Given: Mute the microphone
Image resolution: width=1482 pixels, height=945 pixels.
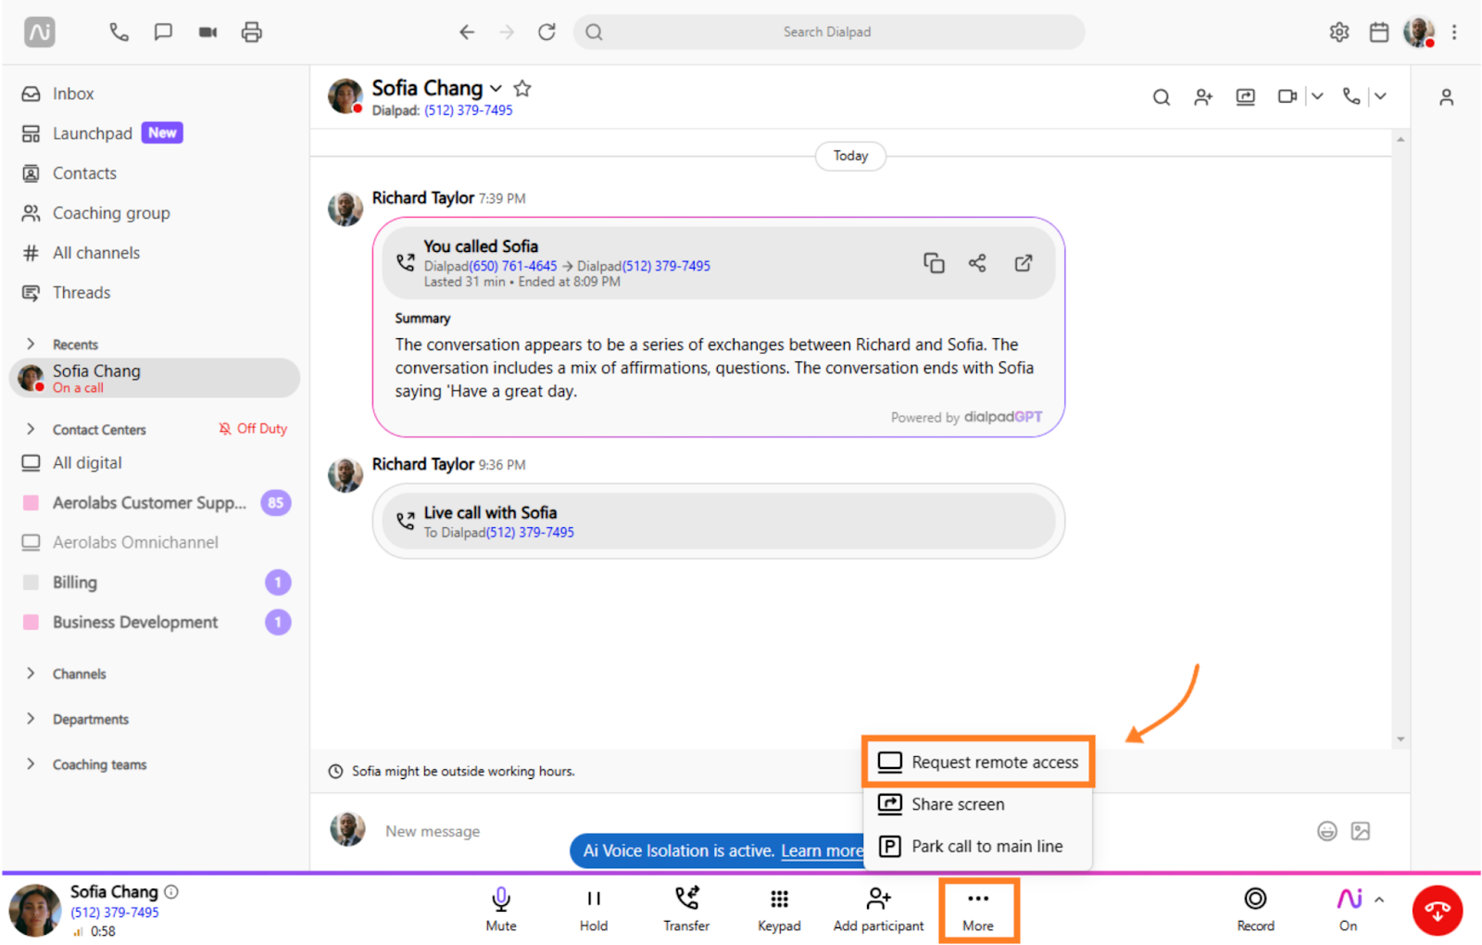Looking at the screenshot, I should pos(501,909).
